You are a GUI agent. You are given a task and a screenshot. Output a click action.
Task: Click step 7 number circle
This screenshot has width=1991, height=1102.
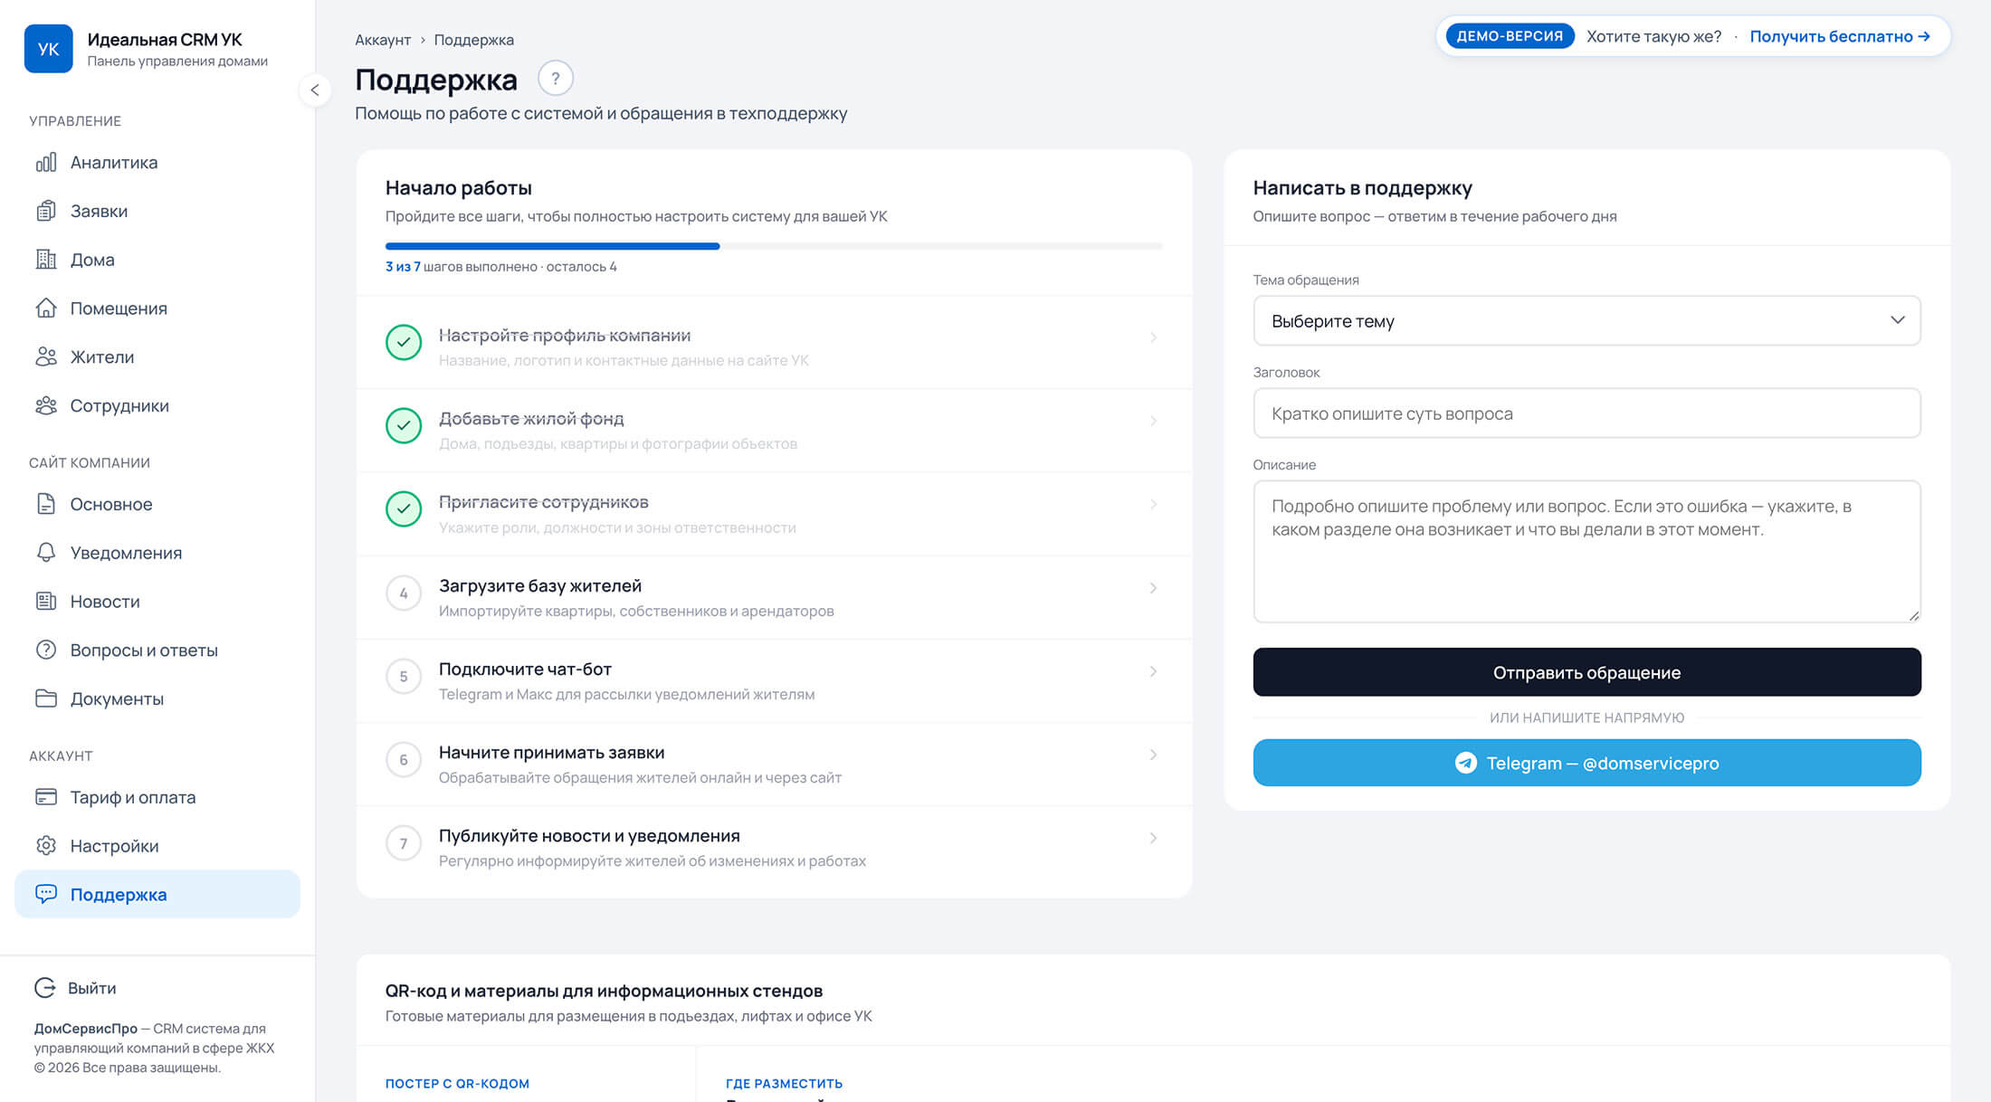404,843
